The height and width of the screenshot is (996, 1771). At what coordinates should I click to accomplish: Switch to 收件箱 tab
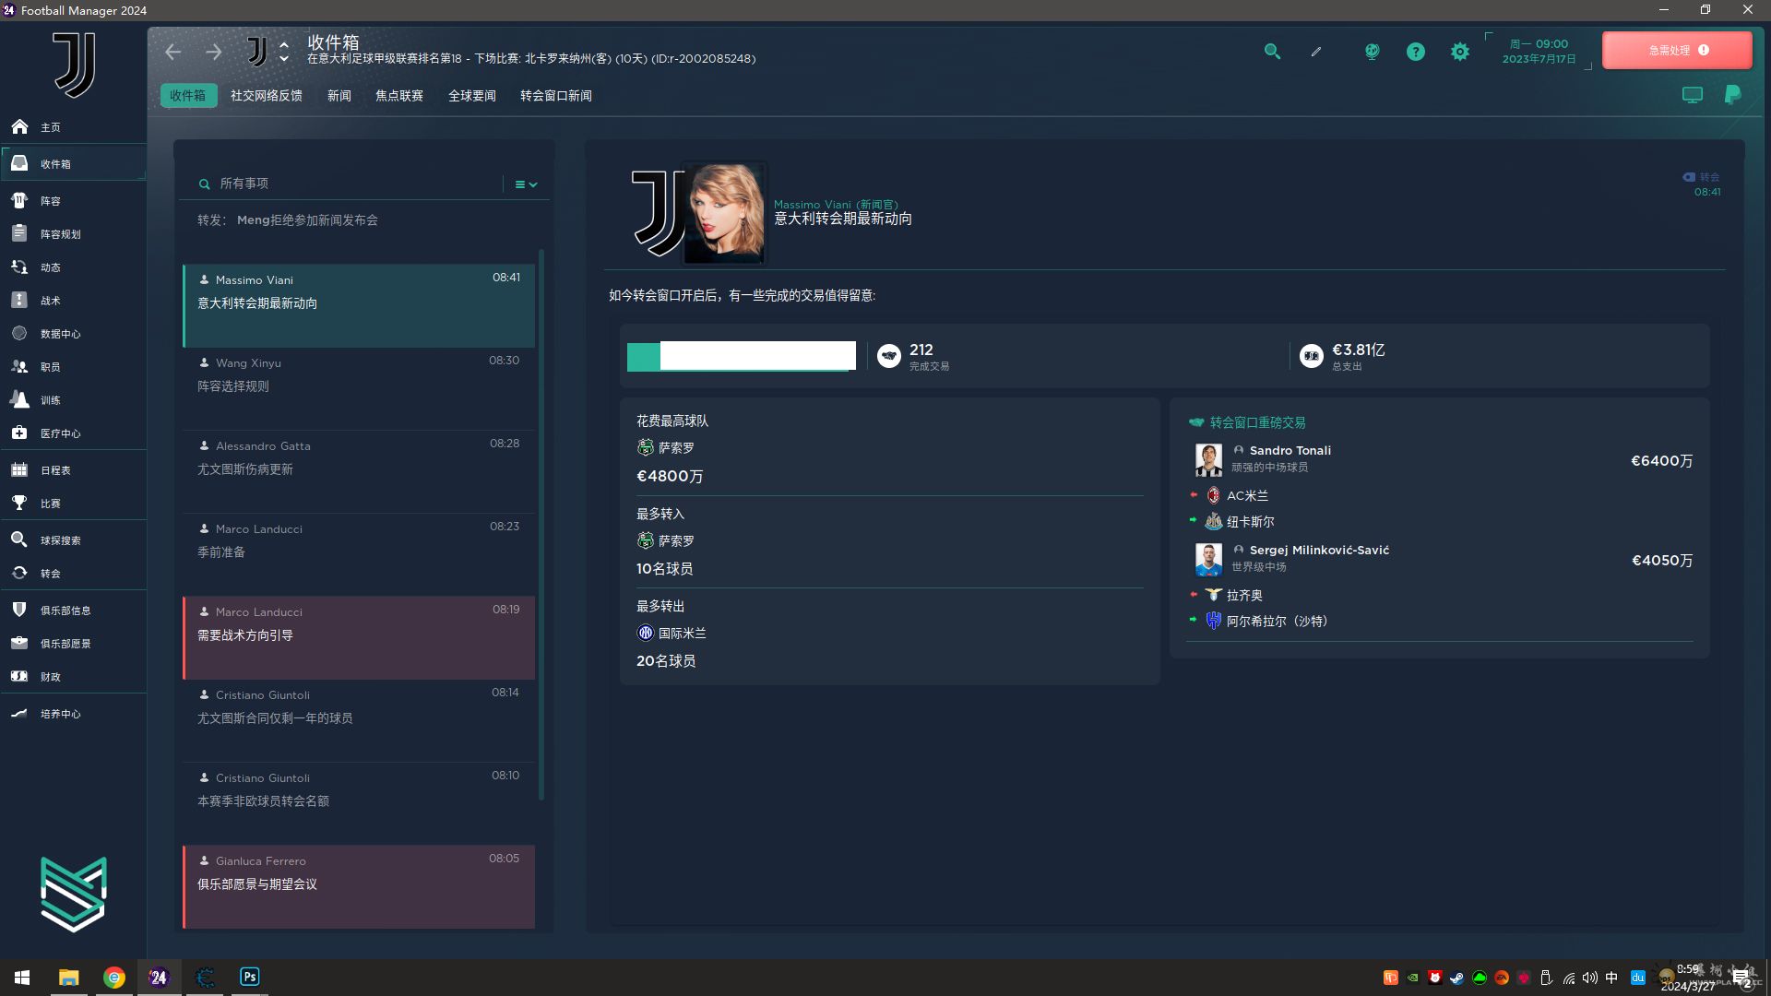tap(188, 96)
